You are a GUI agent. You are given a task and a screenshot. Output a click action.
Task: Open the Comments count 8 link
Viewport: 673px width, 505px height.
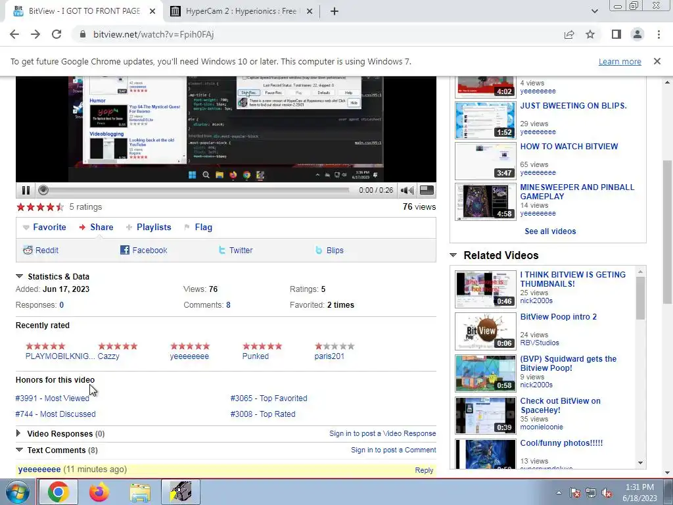(228, 305)
